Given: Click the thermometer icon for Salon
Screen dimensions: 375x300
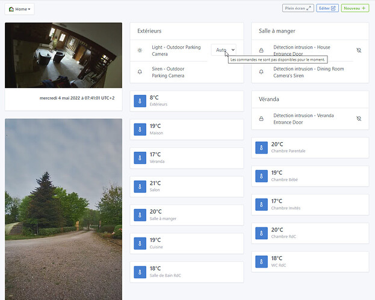Looking at the screenshot, I should coord(140,187).
